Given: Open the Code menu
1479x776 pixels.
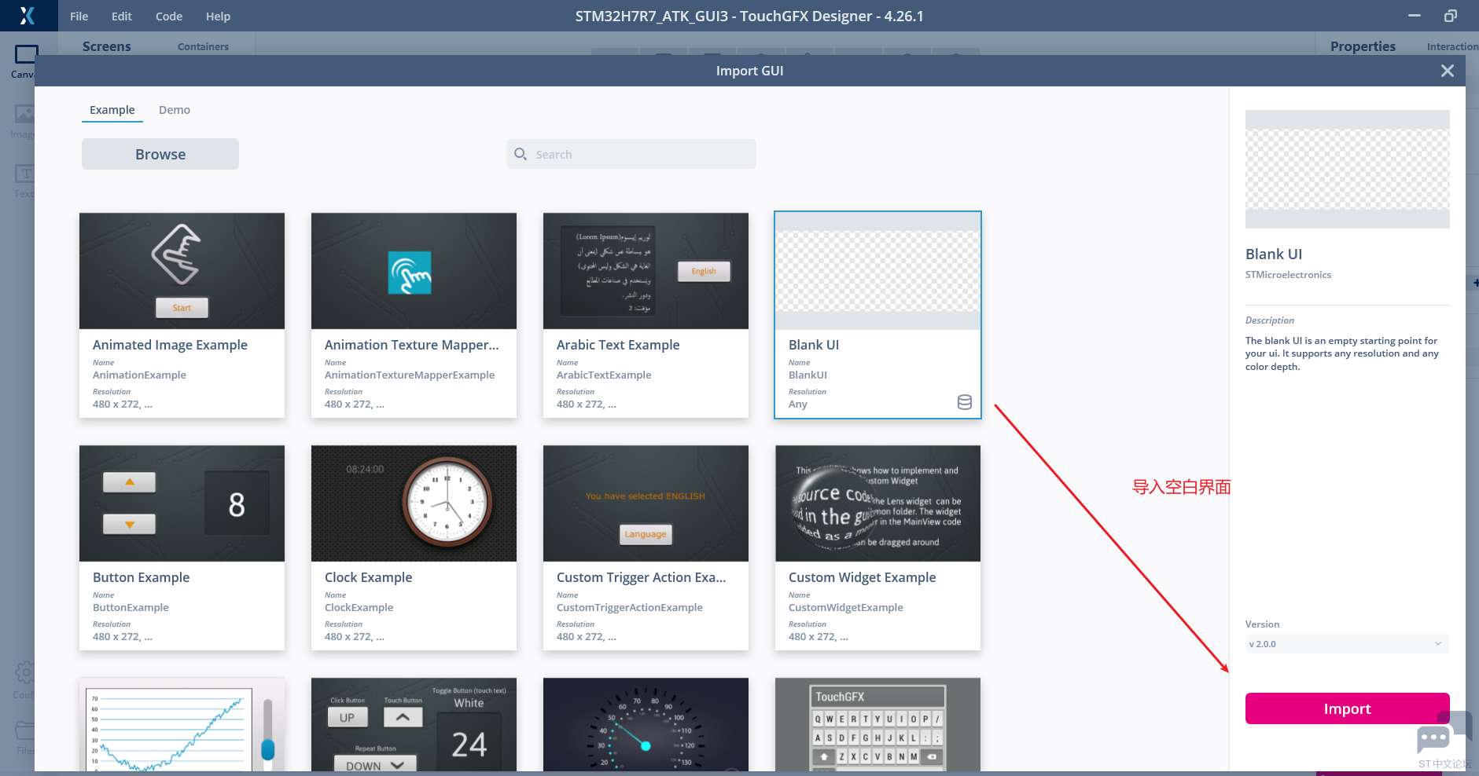Looking at the screenshot, I should 169,16.
